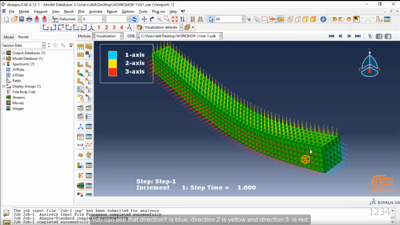Jump to first frame

click(332, 36)
